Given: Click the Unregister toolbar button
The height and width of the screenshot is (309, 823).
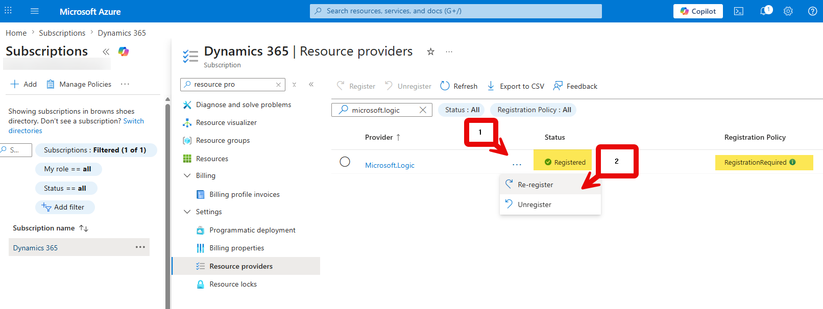Looking at the screenshot, I should click(x=408, y=86).
